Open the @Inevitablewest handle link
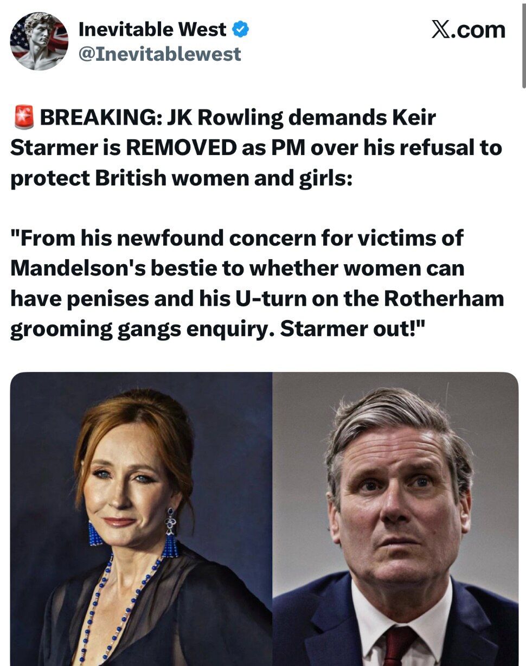This screenshot has width=526, height=666. (160, 54)
